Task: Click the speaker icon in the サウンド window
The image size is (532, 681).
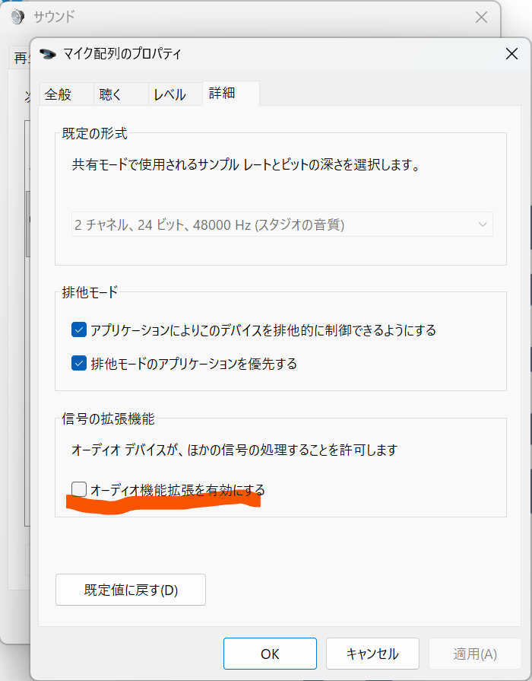Action: click(x=17, y=17)
